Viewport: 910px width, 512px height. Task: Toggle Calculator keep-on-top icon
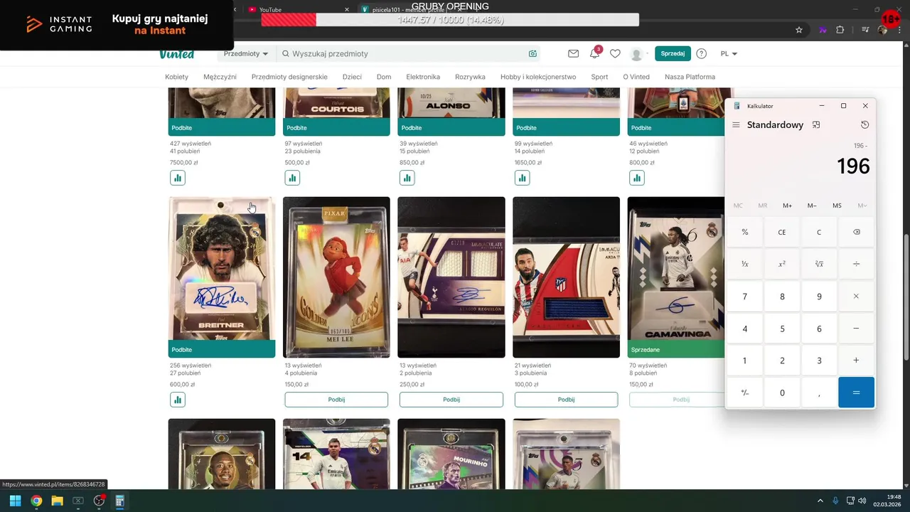(816, 125)
